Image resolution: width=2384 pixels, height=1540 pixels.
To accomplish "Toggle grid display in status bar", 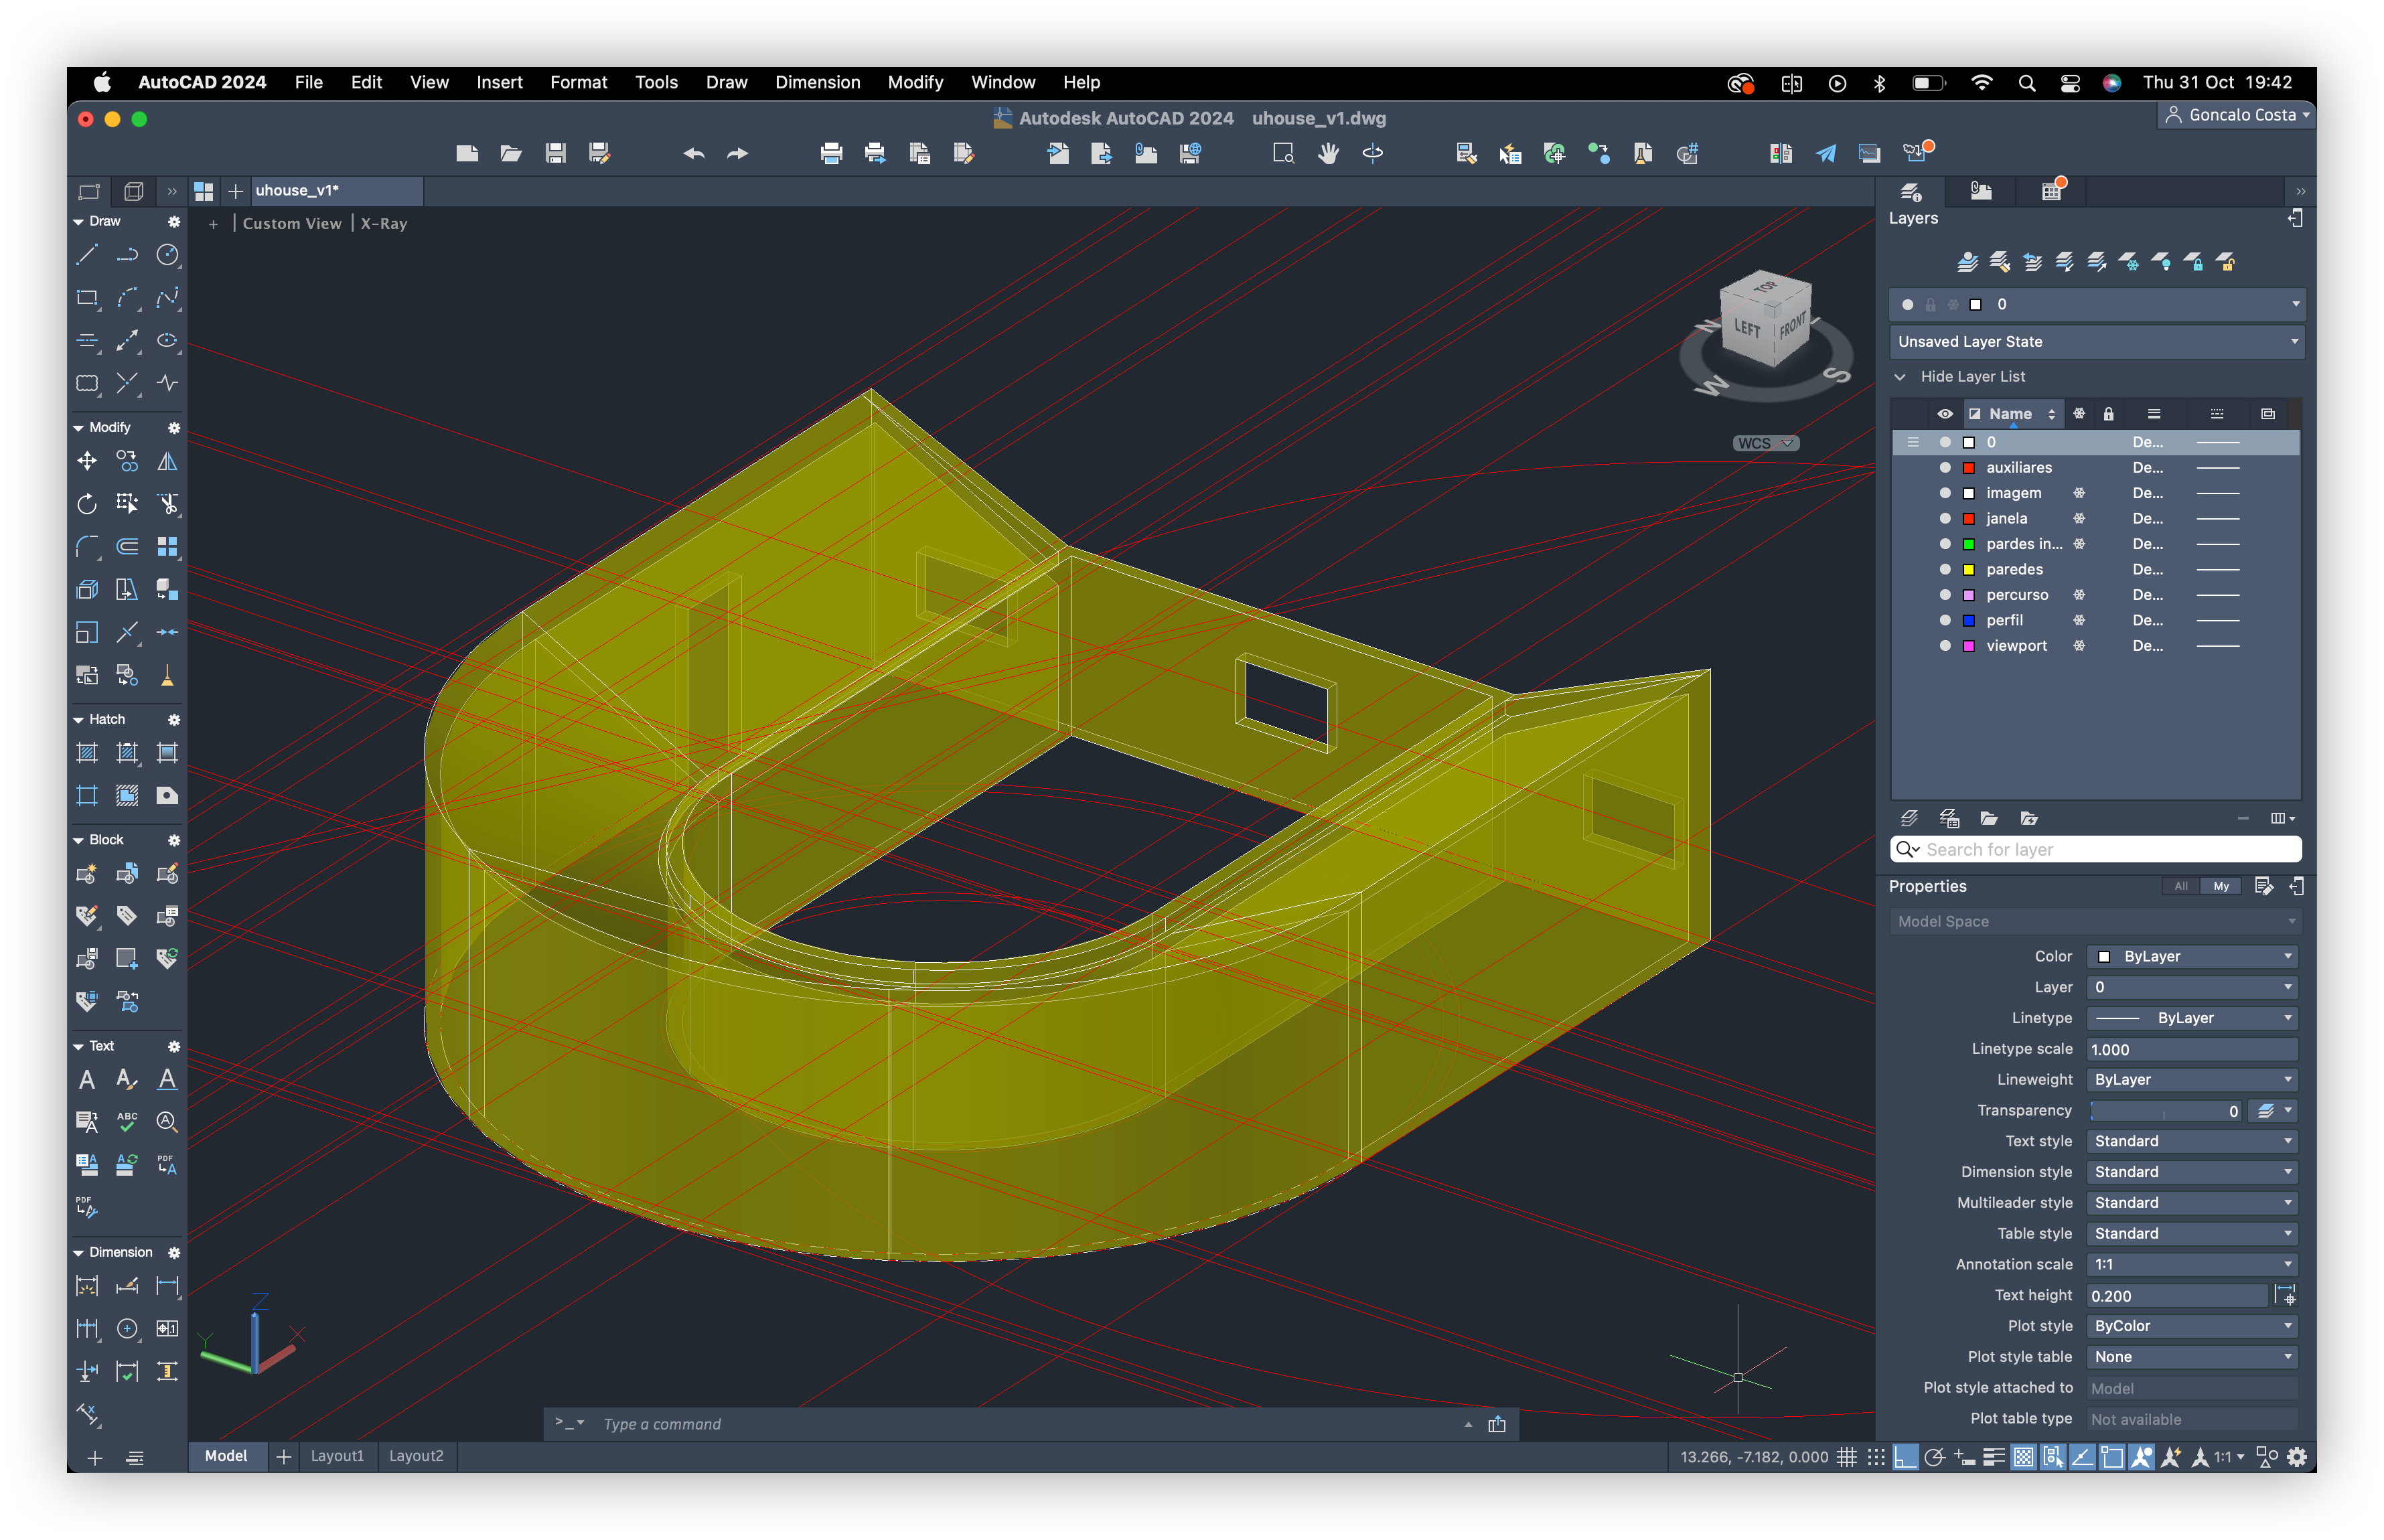I will point(1846,1457).
